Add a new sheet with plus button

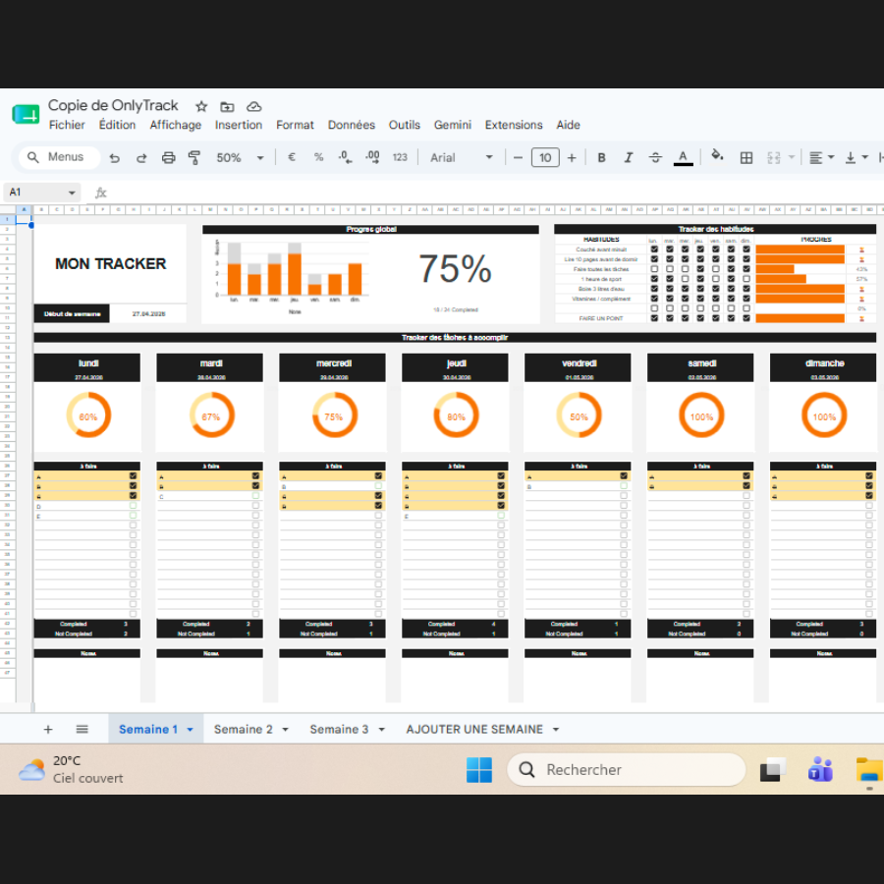tap(48, 730)
